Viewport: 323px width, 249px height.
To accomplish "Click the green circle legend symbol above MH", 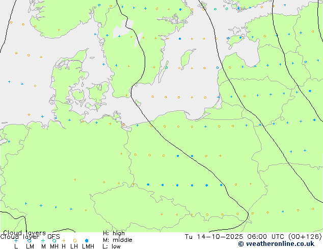I will tap(54, 240).
